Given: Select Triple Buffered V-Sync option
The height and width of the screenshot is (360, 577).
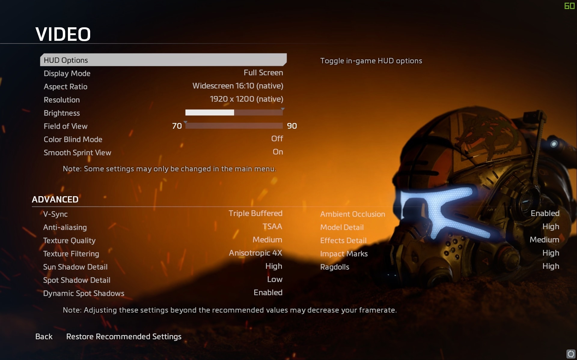Looking at the screenshot, I should point(255,214).
